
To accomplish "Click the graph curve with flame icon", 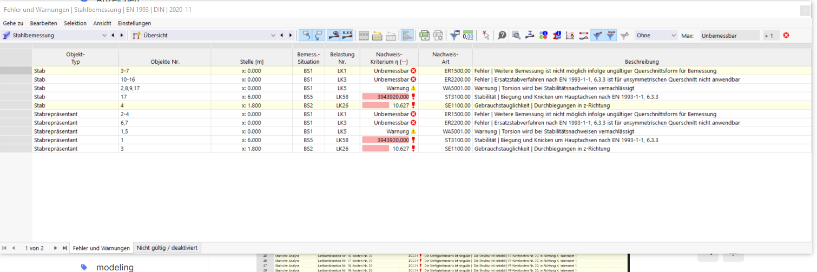I will (x=570, y=35).
